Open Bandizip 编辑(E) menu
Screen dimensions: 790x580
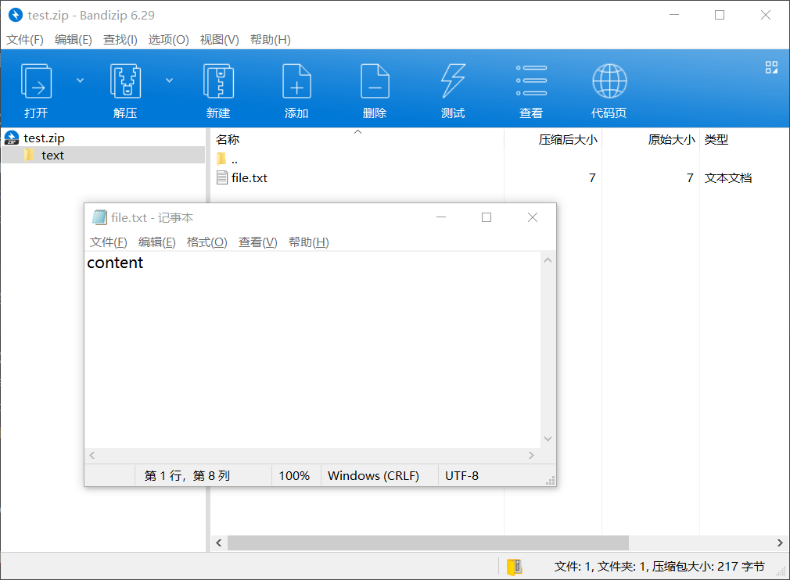(74, 40)
